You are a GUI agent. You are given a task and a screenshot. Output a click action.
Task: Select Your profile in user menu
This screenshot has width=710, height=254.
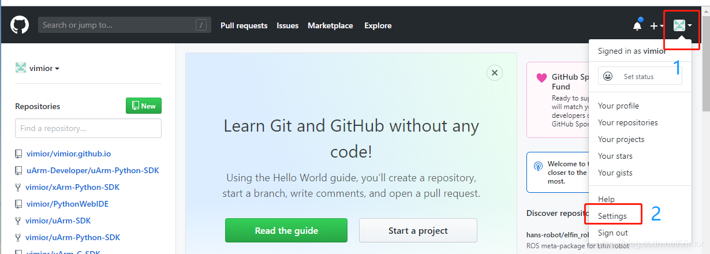click(x=618, y=106)
